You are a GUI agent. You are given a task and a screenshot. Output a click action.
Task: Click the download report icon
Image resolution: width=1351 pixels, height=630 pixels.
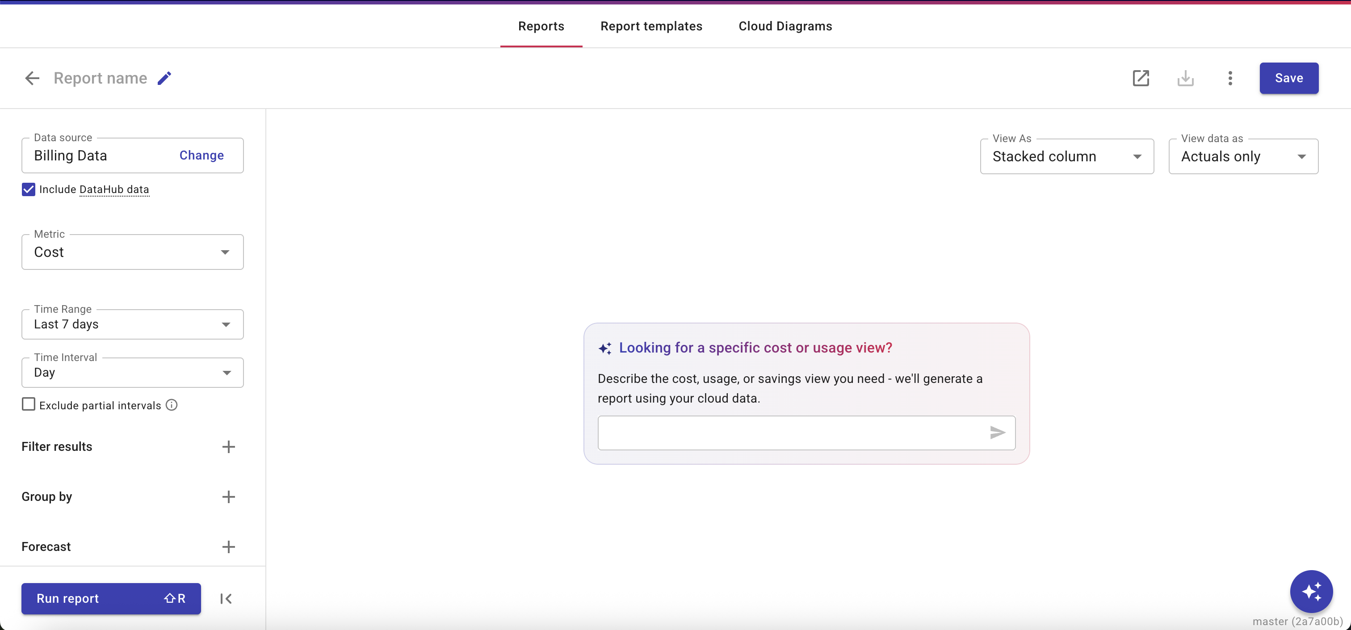[x=1185, y=78]
